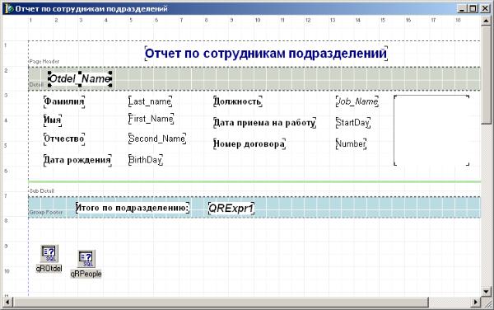Image resolution: width=494 pixels, height=310 pixels.
Task: Click the vertical scrollbar thumb
Action: pyautogui.click(x=486, y=75)
